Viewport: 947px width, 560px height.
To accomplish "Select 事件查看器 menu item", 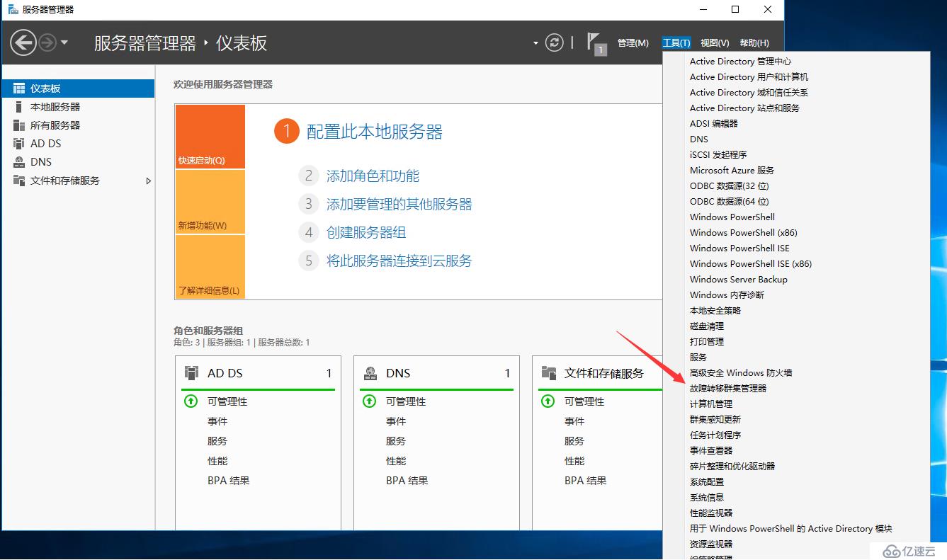I will [711, 451].
